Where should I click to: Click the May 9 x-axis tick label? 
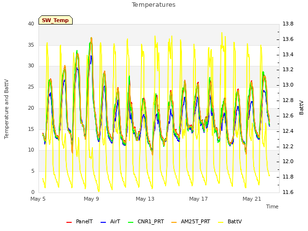tap(91, 199)
